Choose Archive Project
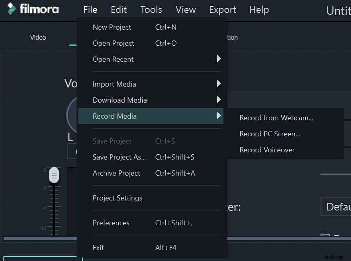 116,173
